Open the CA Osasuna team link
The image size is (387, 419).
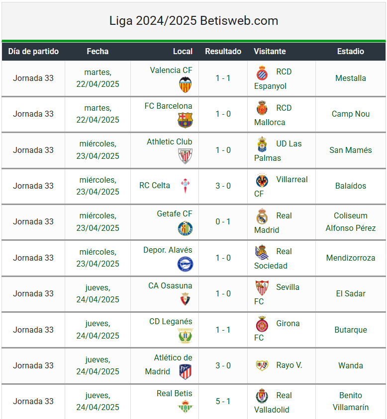coord(170,285)
